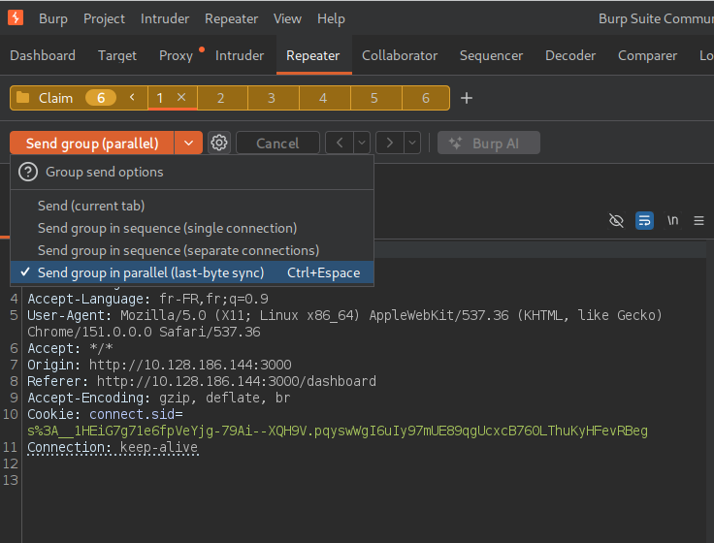The image size is (714, 543).
Task: Open Repeater settings gear icon
Action: [219, 143]
